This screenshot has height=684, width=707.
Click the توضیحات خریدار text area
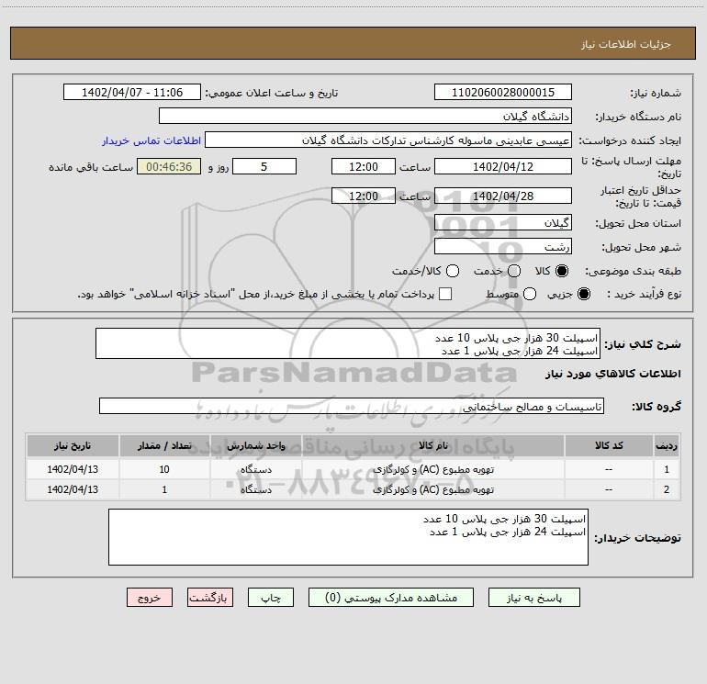coord(348,536)
